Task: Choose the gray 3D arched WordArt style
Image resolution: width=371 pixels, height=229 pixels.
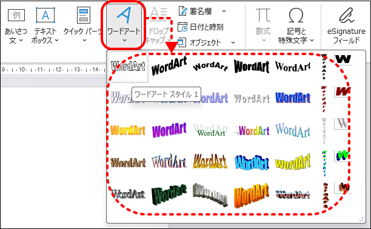Action: pyautogui.click(x=210, y=194)
